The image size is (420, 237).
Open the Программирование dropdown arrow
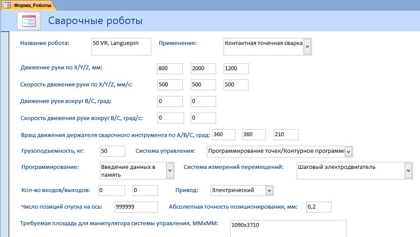click(170, 171)
